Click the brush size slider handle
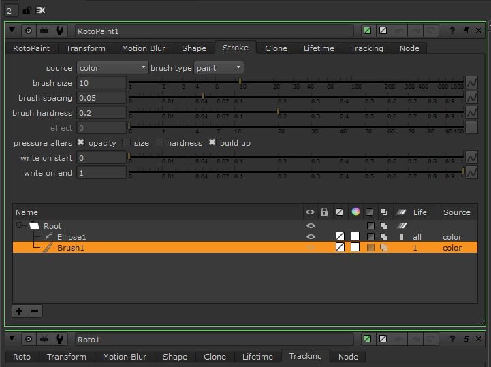The image size is (491, 367). point(240,81)
